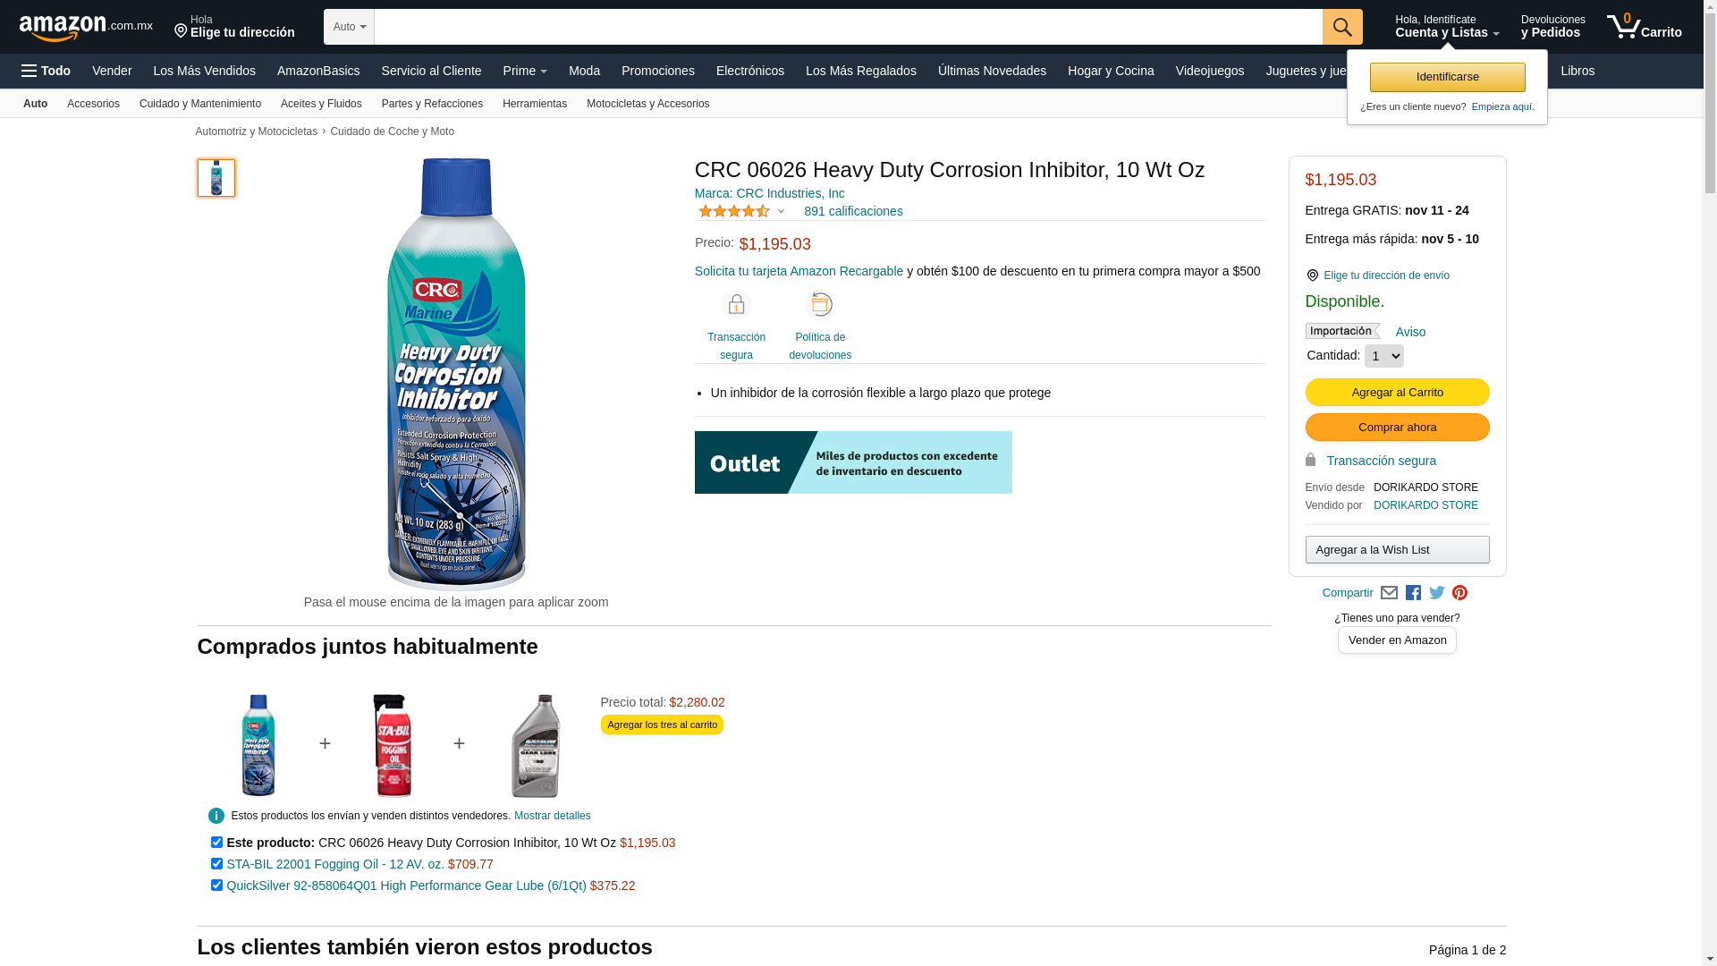Open the Promociones menu item
The image size is (1717, 966).
pos(657,71)
